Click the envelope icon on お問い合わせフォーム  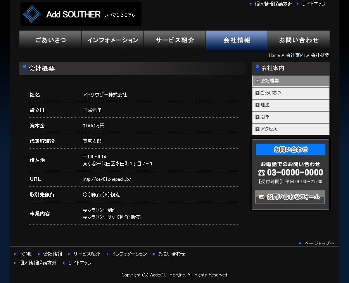point(262,197)
